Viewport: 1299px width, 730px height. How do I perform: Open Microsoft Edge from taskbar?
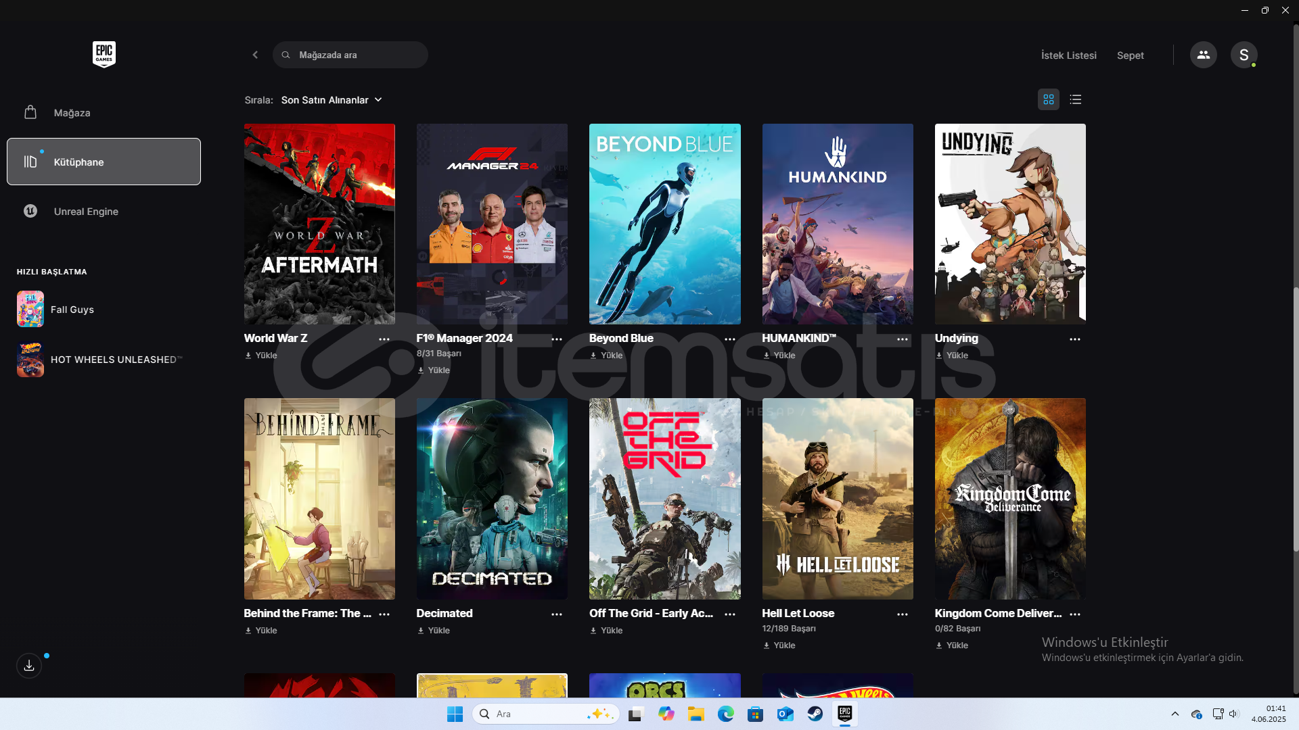point(725,714)
